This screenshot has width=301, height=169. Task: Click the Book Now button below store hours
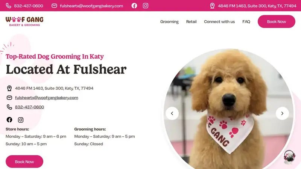[x=24, y=161]
